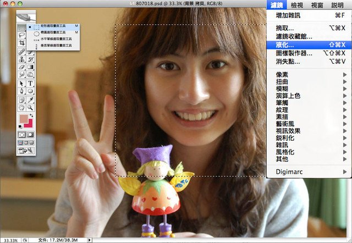Select the Sponge/Dodge tool
The image size is (352, 243).
point(30,74)
